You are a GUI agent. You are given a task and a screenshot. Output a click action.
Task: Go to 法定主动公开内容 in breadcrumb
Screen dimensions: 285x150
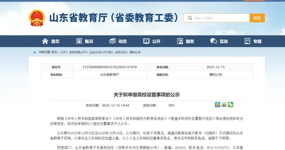click(100, 52)
